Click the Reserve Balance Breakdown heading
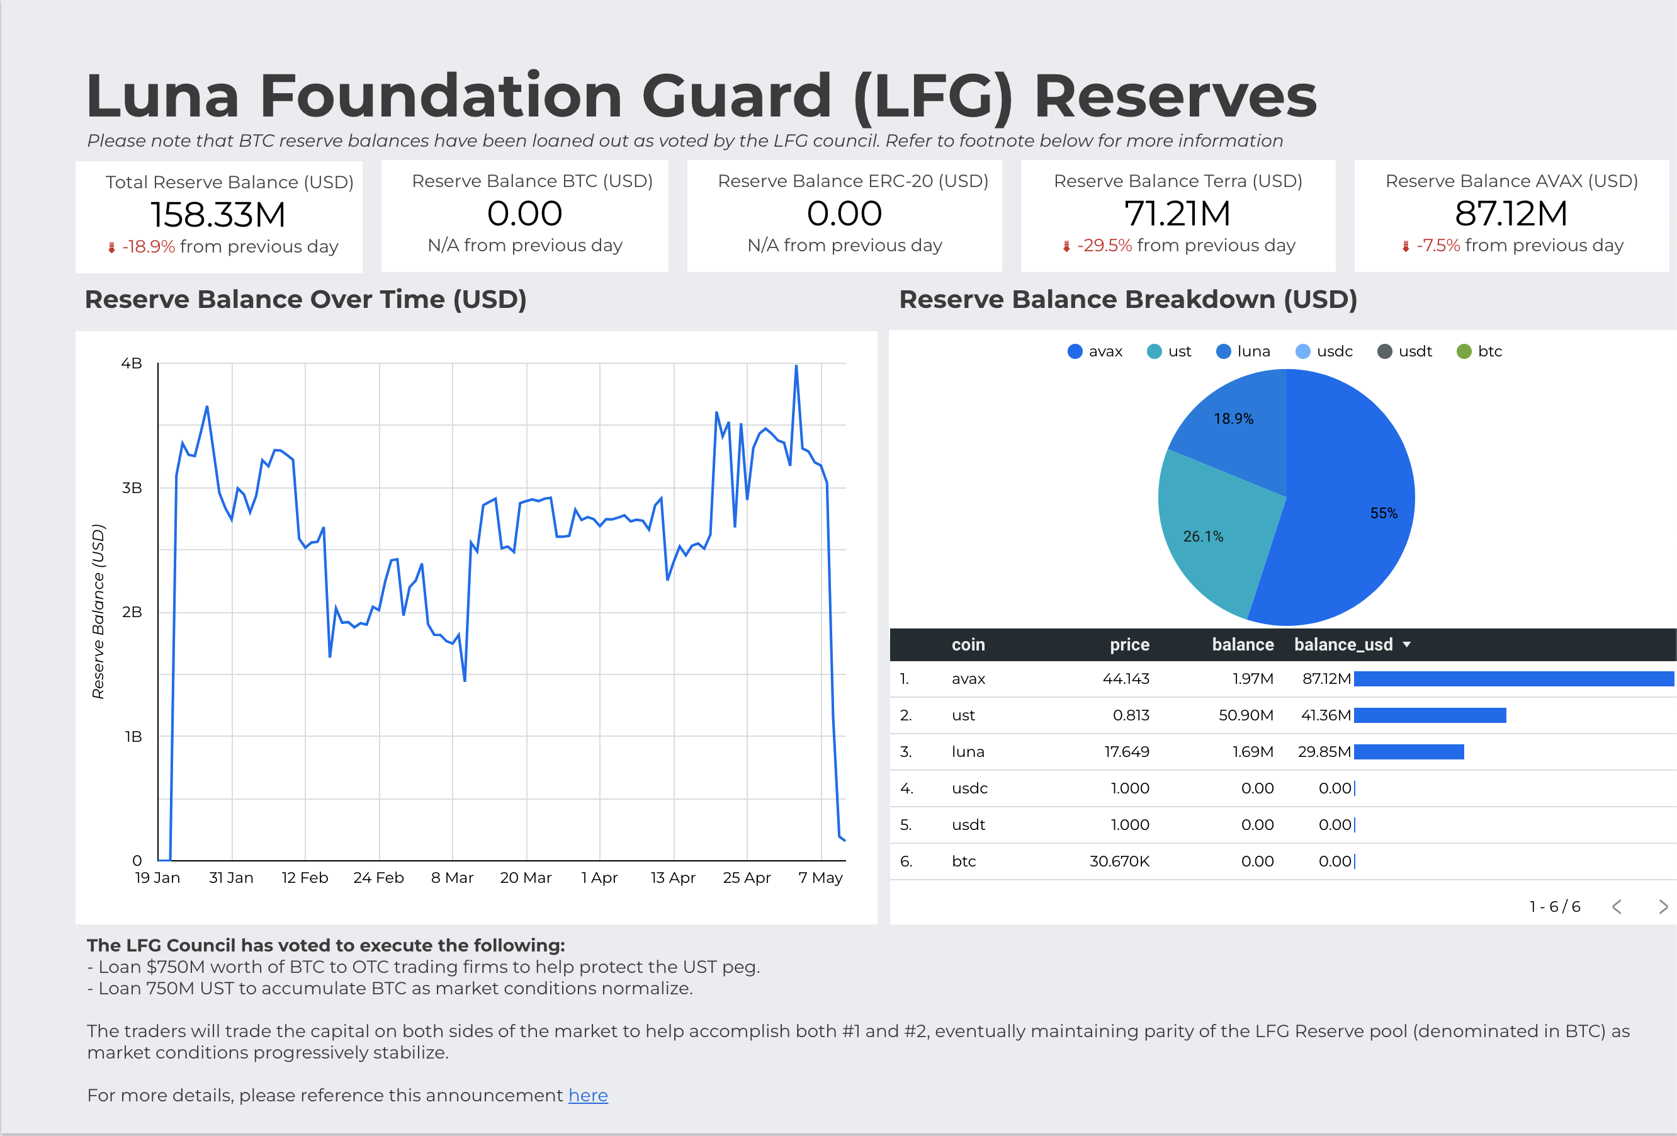The image size is (1677, 1136). point(1128,300)
